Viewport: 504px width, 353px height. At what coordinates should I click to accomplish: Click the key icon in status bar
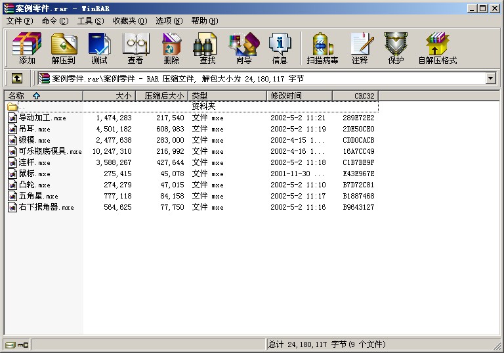pos(23,345)
